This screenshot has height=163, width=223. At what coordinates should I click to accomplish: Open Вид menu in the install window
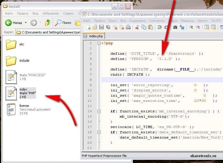click(35, 13)
